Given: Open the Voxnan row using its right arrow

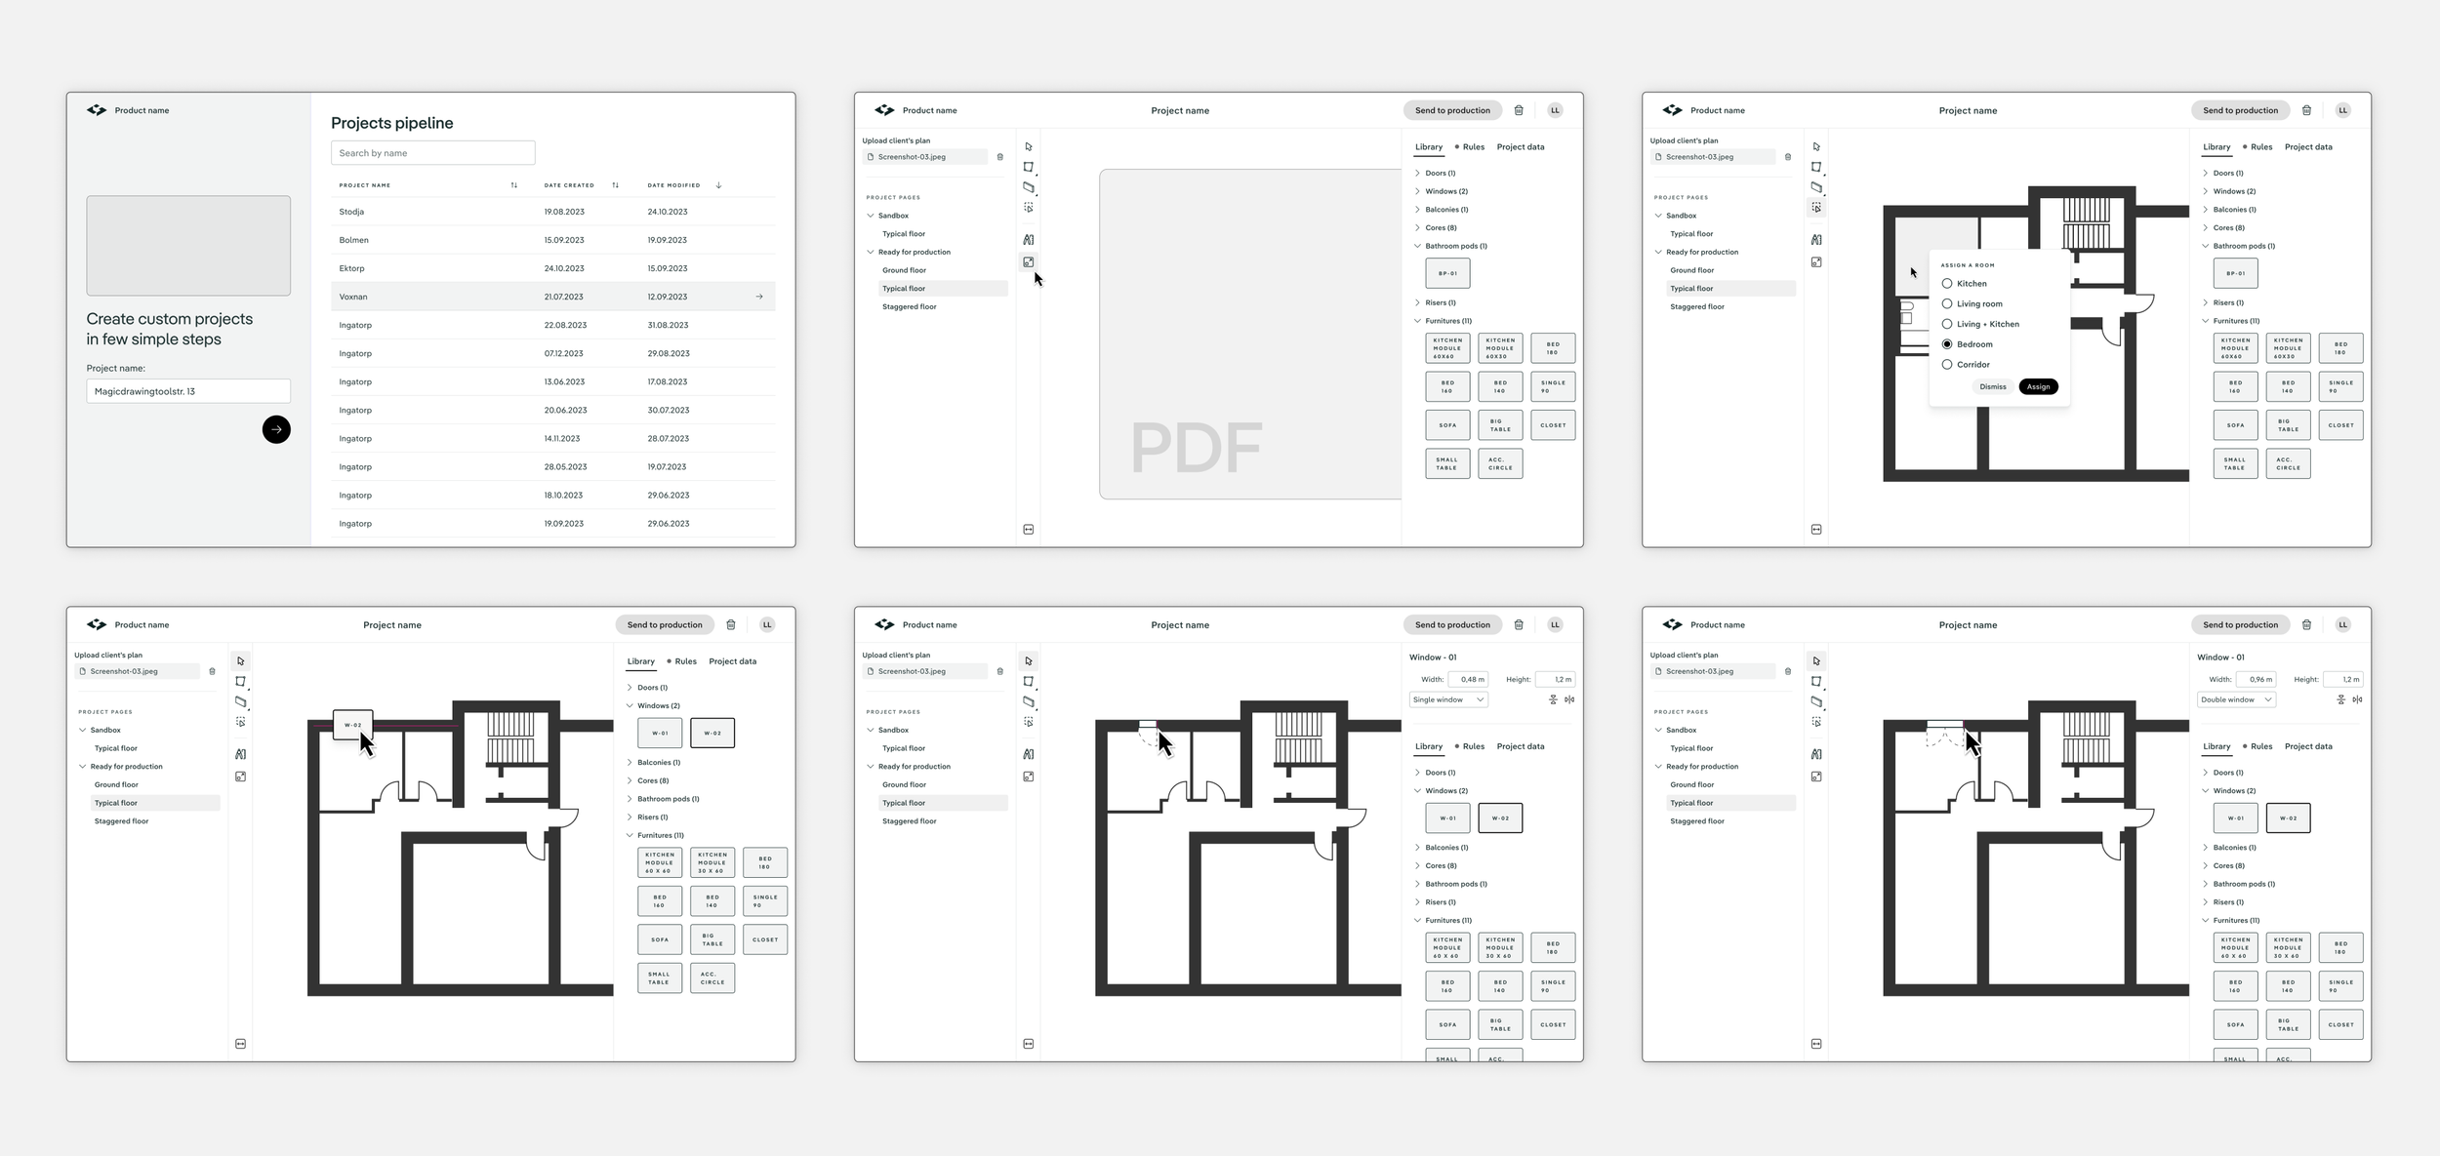Looking at the screenshot, I should coord(759,297).
